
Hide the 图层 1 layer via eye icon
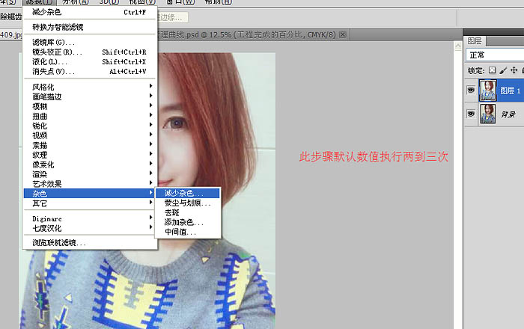click(471, 91)
